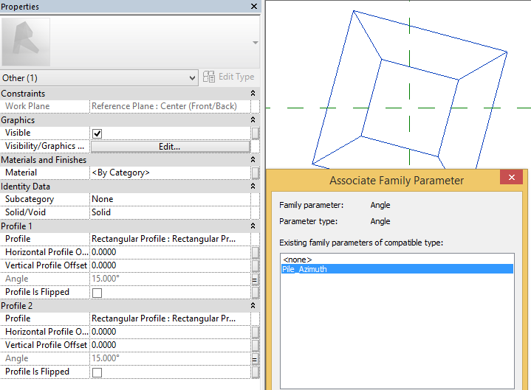Open the type selector dropdown arrow
This screenshot has width=531, height=390.
click(x=256, y=43)
